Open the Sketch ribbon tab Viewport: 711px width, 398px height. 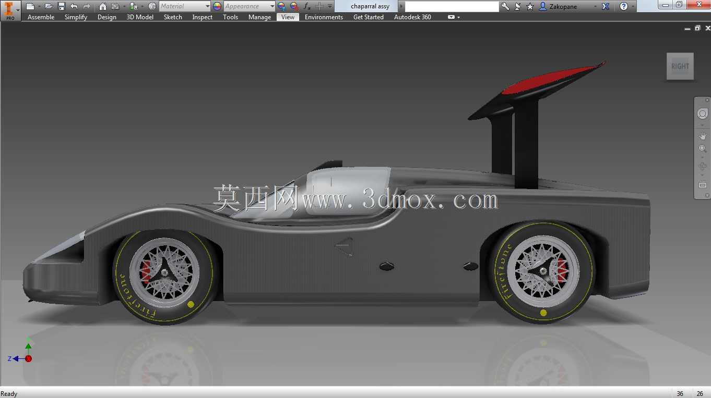[x=173, y=17]
